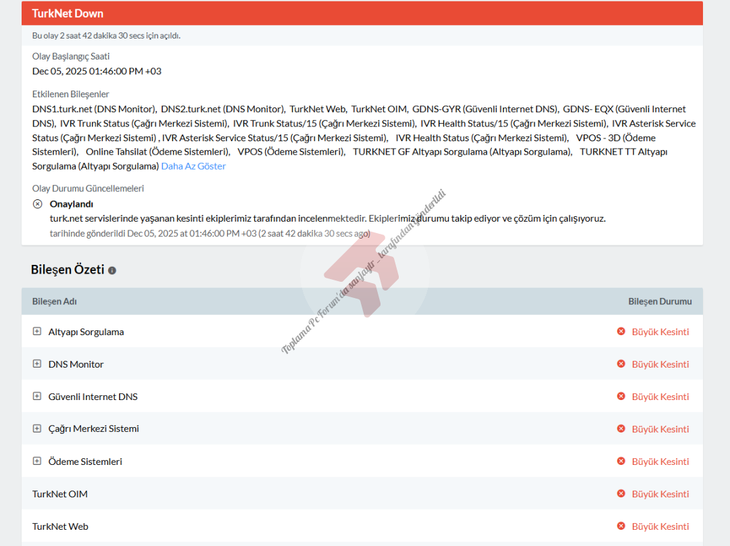Click the Bileşen Durumu column header
Screen dimensions: 730x546
[660, 301]
